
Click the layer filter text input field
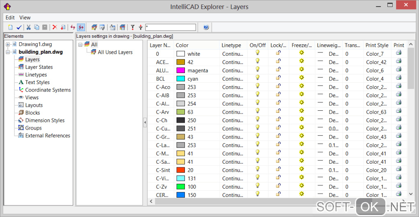(x=170, y=27)
